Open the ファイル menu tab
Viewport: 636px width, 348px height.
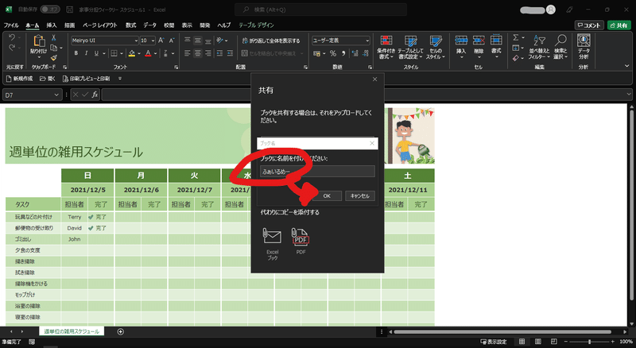point(11,25)
